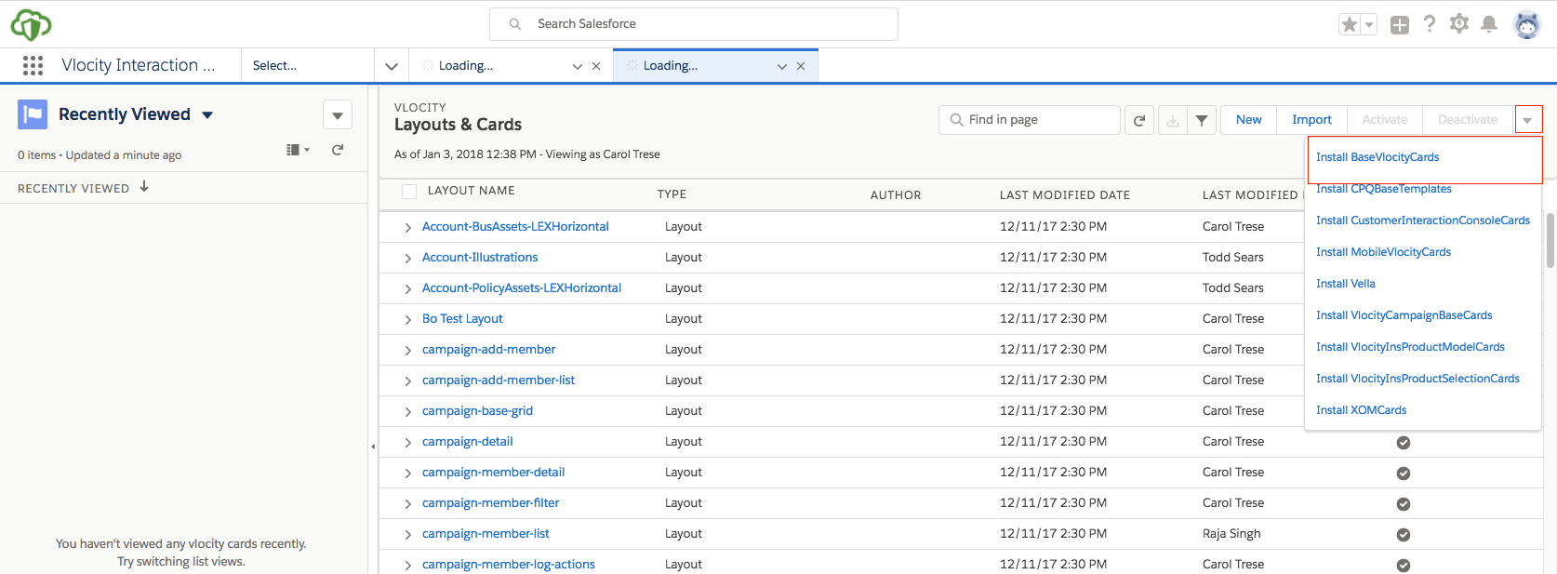Click the active checkmark icon for campaign-member-filter

point(1404,504)
